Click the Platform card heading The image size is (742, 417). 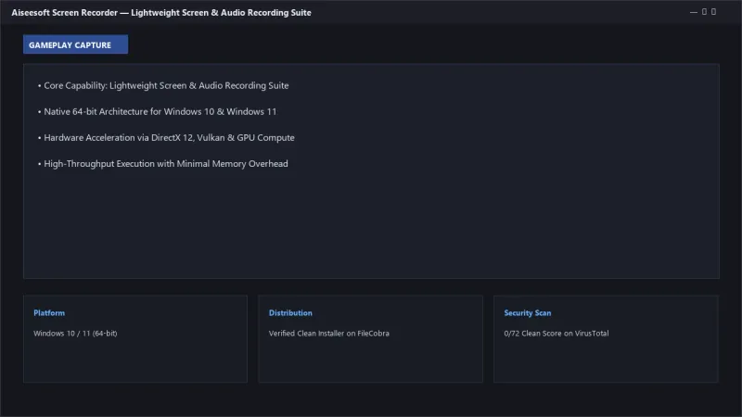[49, 313]
